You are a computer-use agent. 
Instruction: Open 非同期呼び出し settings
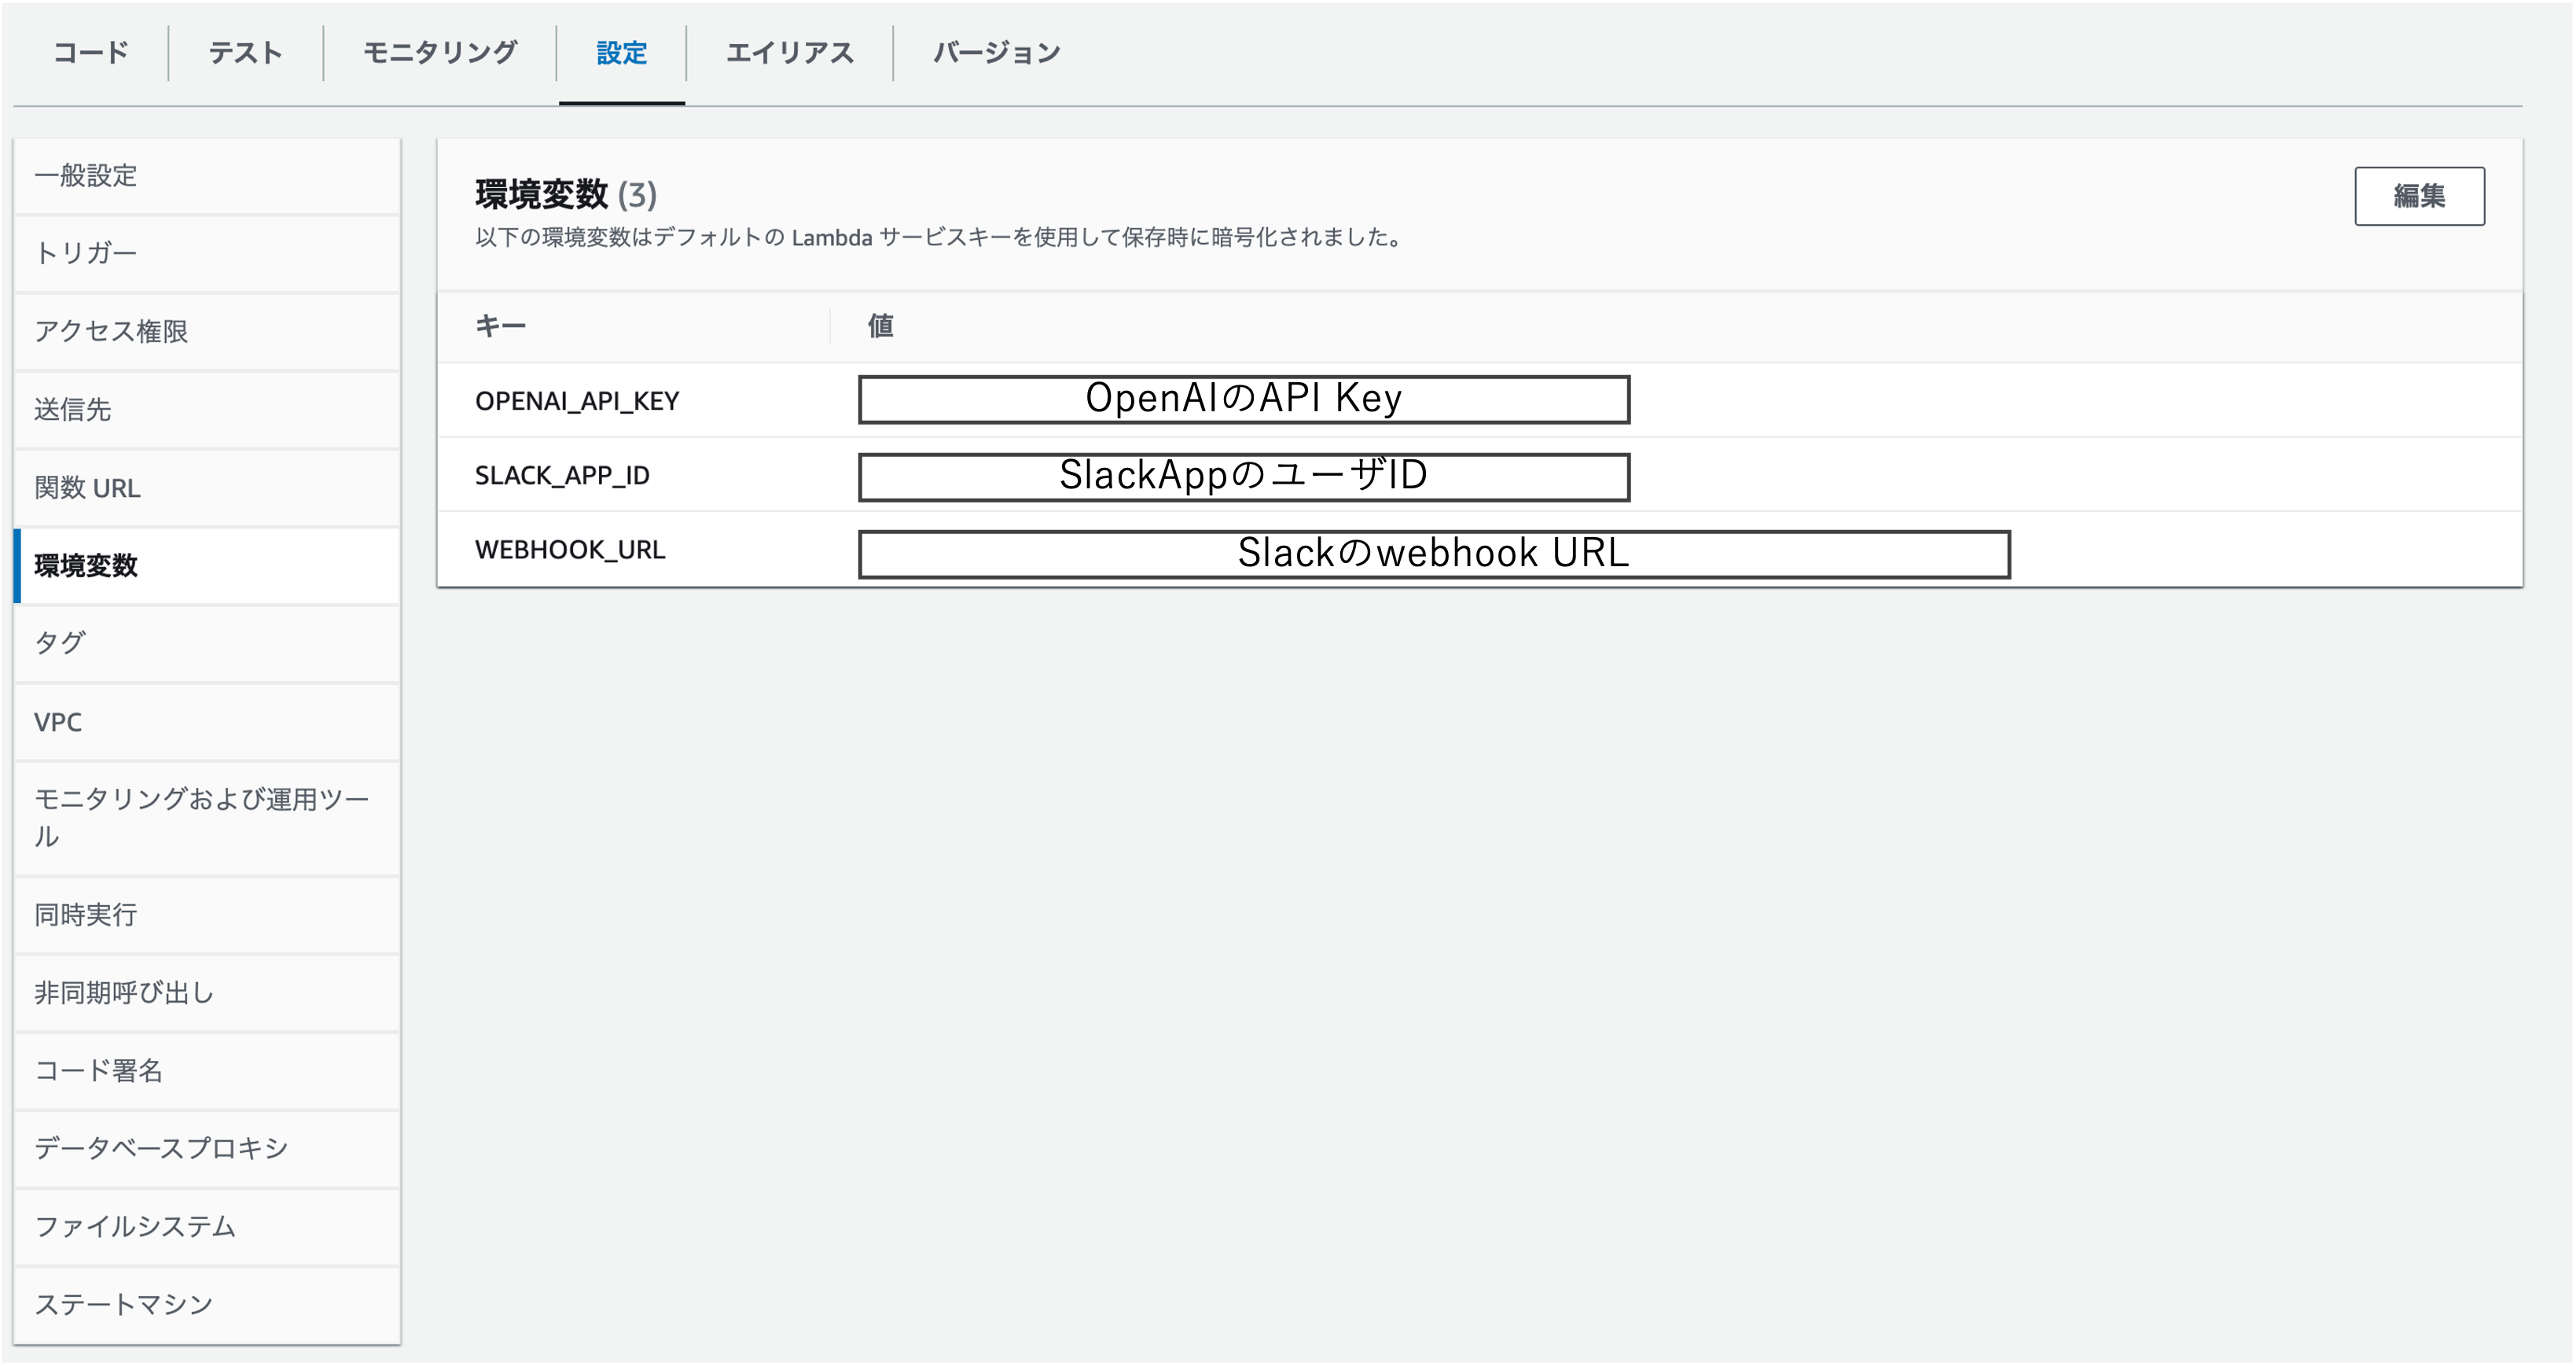(x=124, y=992)
